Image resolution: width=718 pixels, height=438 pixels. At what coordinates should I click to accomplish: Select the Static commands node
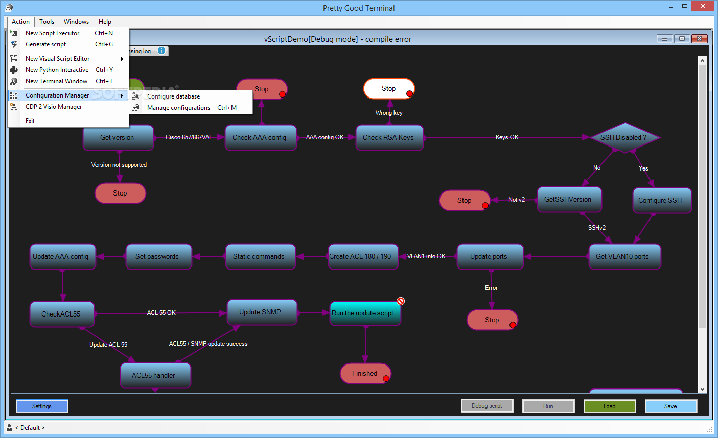coord(261,256)
